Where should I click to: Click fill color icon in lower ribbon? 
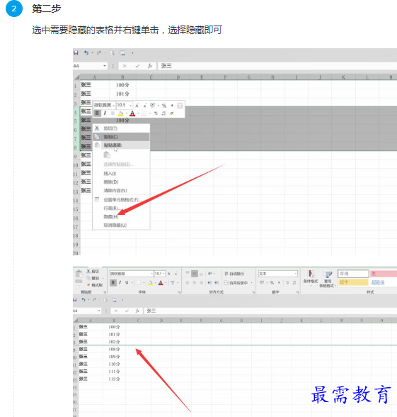point(151,283)
